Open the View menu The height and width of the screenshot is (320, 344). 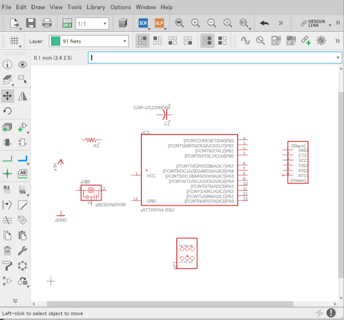click(56, 7)
